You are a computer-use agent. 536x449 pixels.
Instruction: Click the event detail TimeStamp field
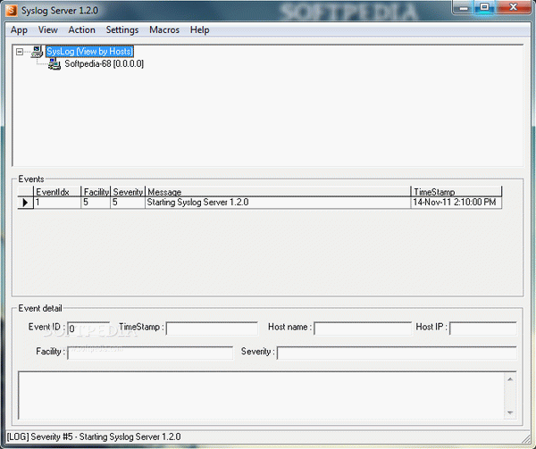pos(212,328)
